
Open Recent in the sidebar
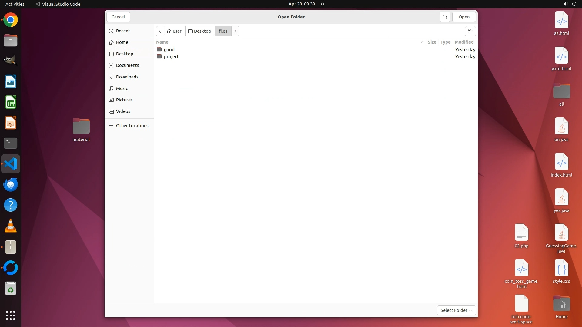[x=123, y=31]
